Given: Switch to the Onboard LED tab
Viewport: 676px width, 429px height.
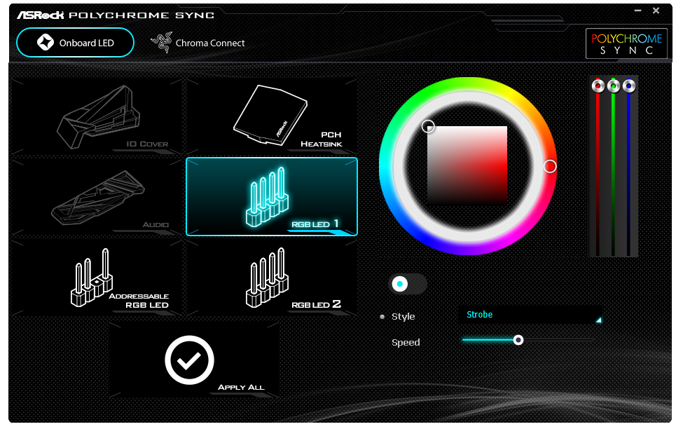Looking at the screenshot, I should pos(75,43).
